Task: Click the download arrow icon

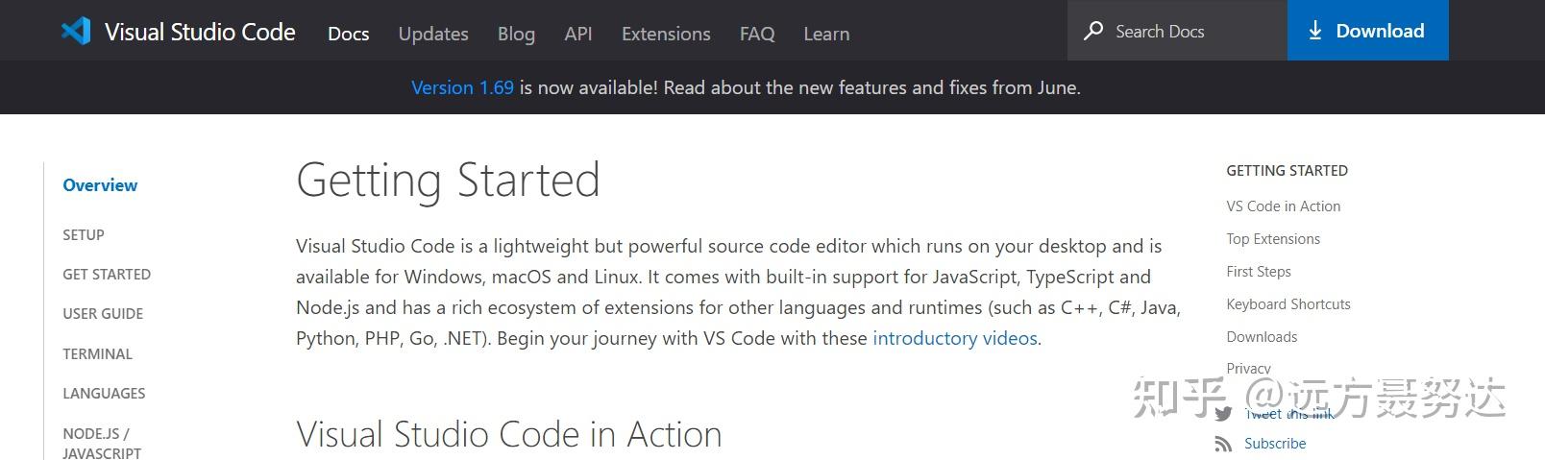Action: [x=1315, y=31]
